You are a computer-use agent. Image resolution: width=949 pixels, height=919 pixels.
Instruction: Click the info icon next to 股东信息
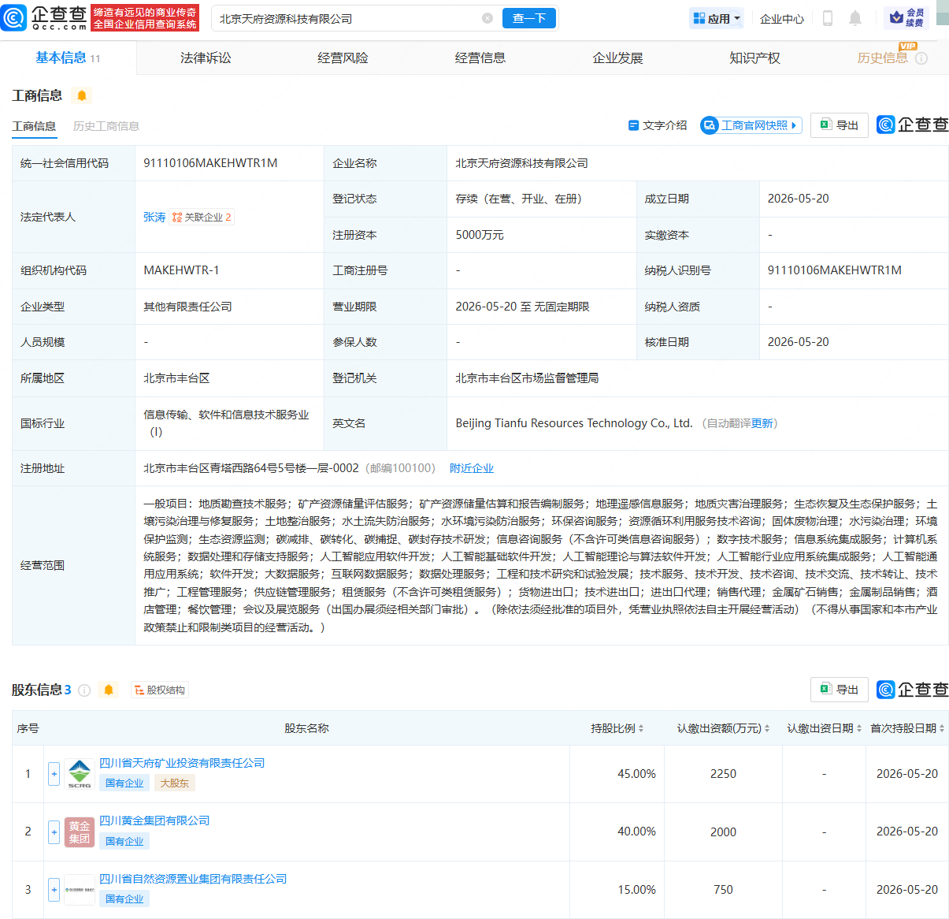84,690
